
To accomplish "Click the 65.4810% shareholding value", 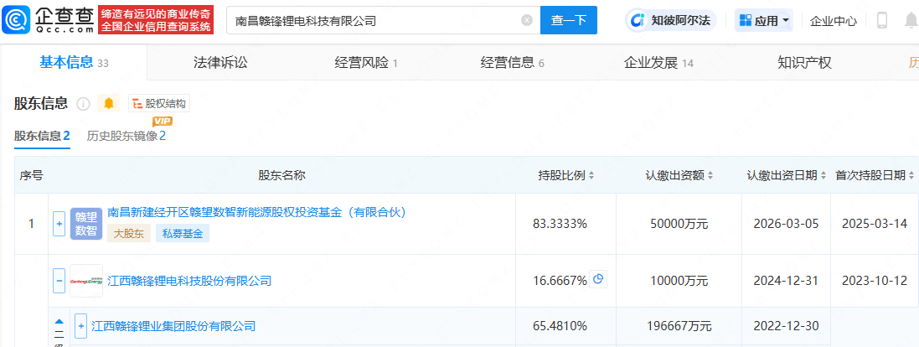I will click(560, 326).
